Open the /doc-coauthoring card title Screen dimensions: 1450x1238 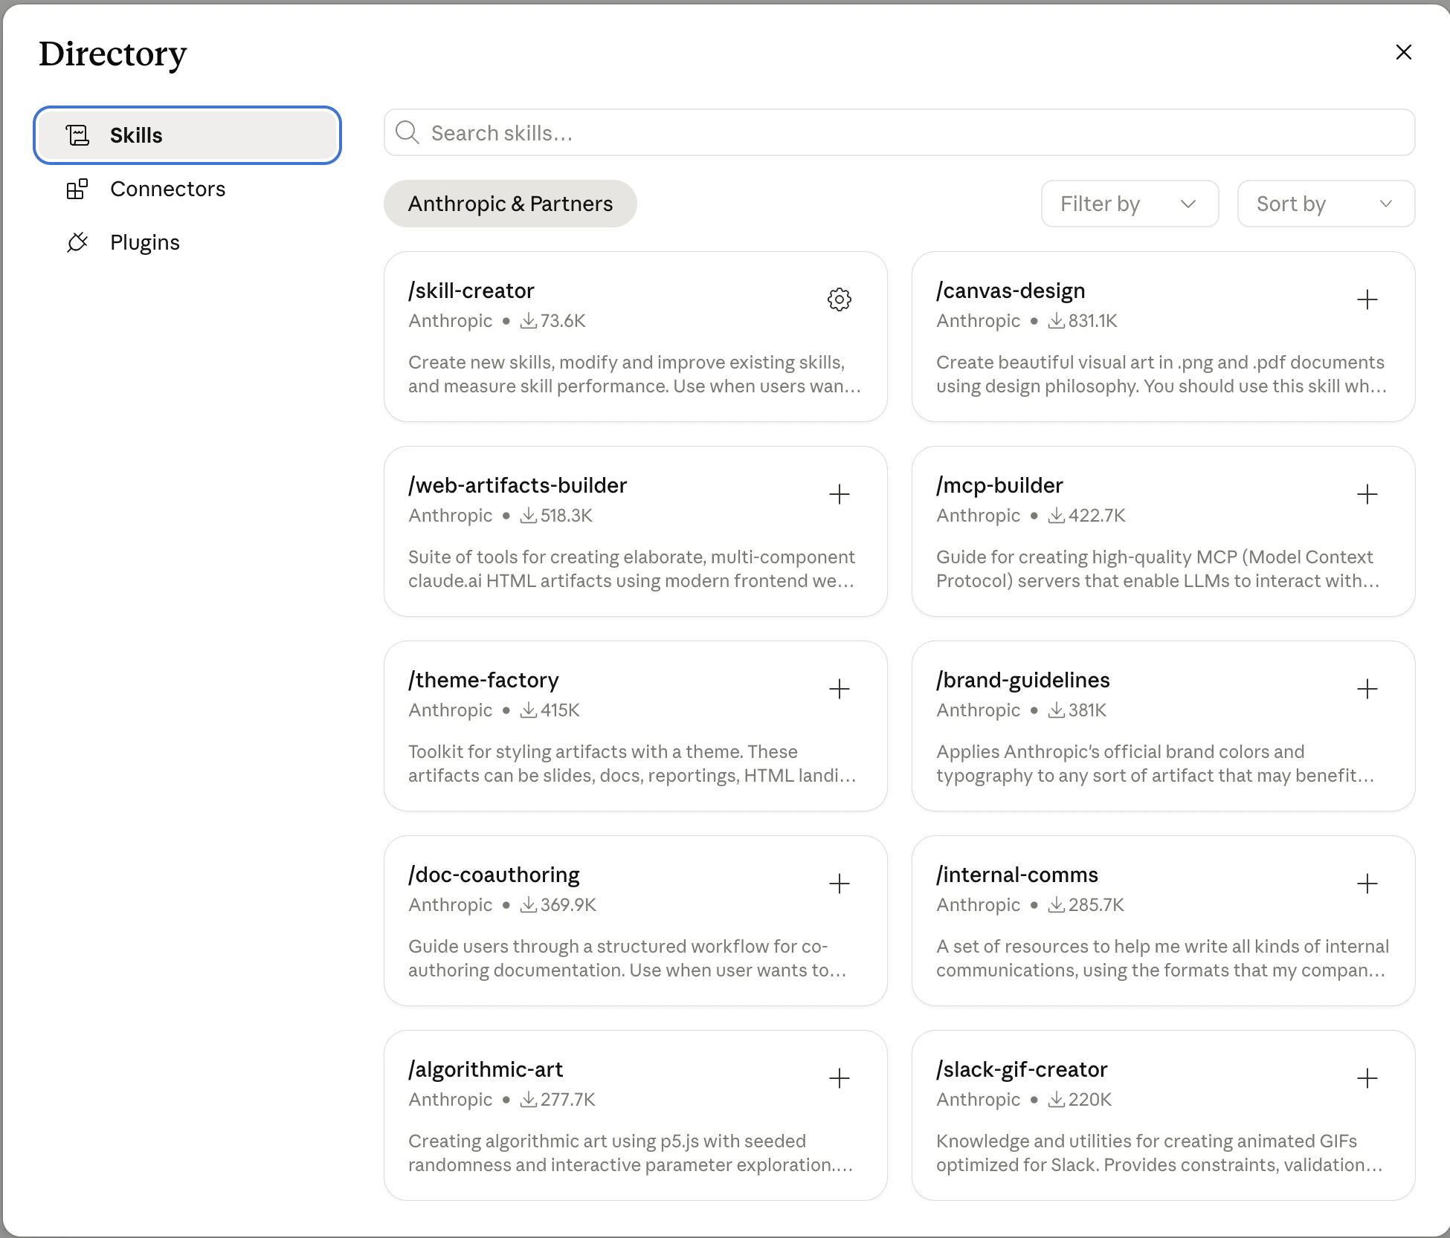[494, 875]
